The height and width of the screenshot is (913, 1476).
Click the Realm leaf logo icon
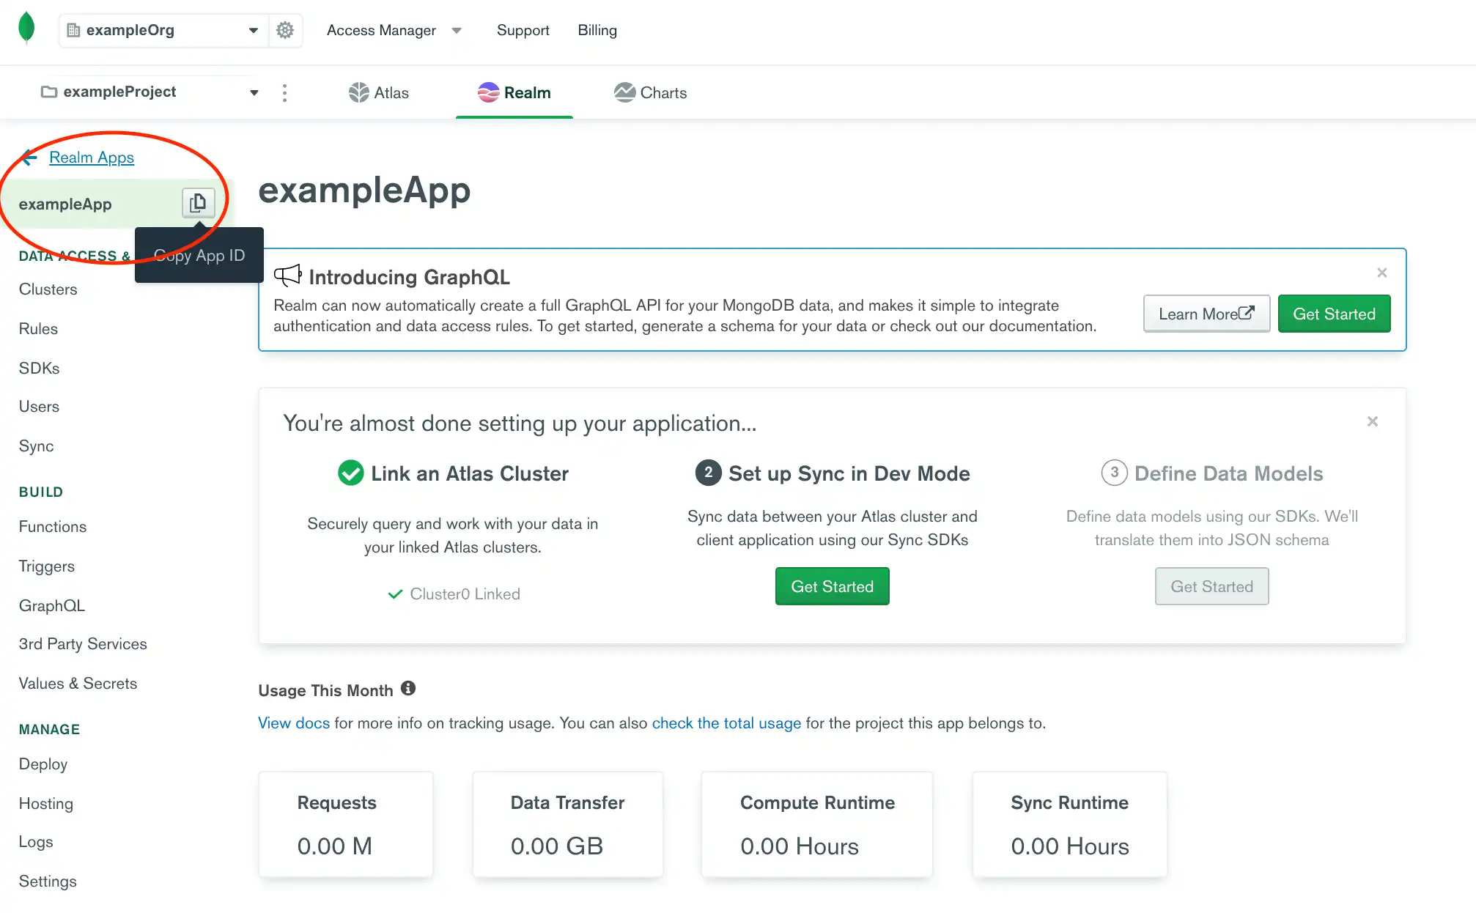(x=26, y=29)
